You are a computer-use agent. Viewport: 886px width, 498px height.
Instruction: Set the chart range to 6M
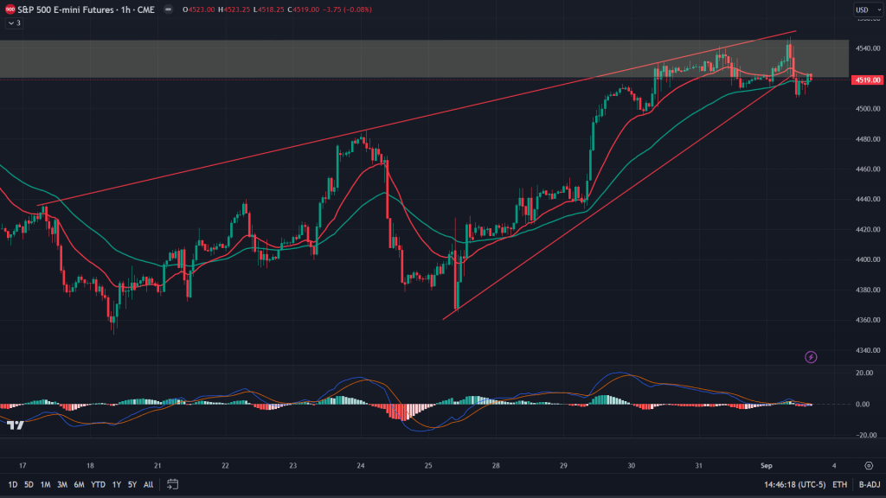point(78,484)
